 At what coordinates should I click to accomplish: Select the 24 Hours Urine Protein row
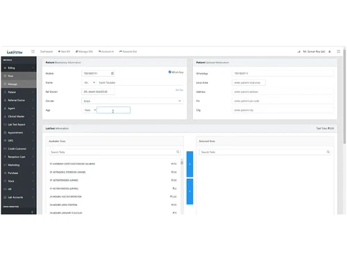tap(113, 205)
